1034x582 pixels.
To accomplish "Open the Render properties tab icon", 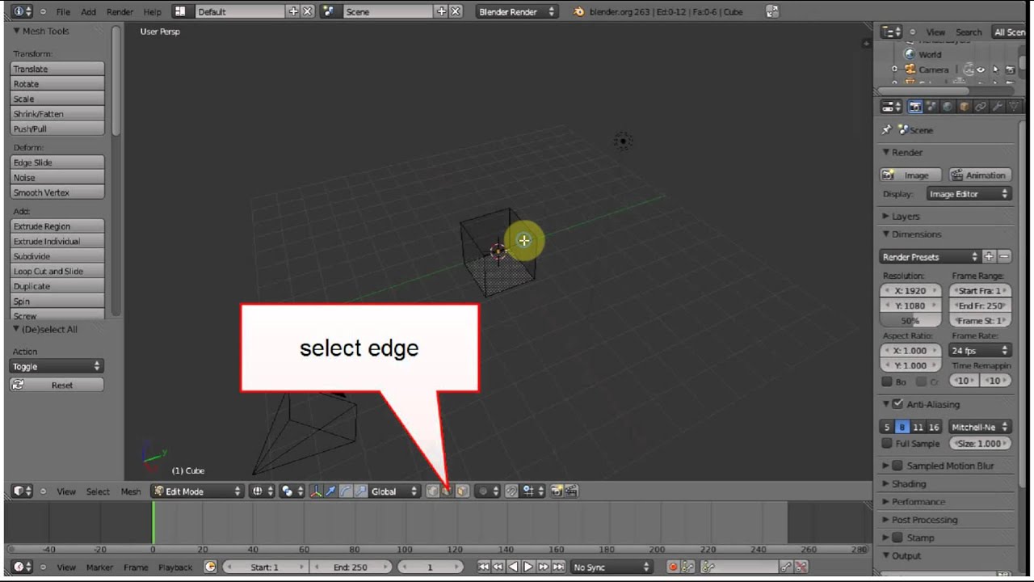I will click(915, 107).
